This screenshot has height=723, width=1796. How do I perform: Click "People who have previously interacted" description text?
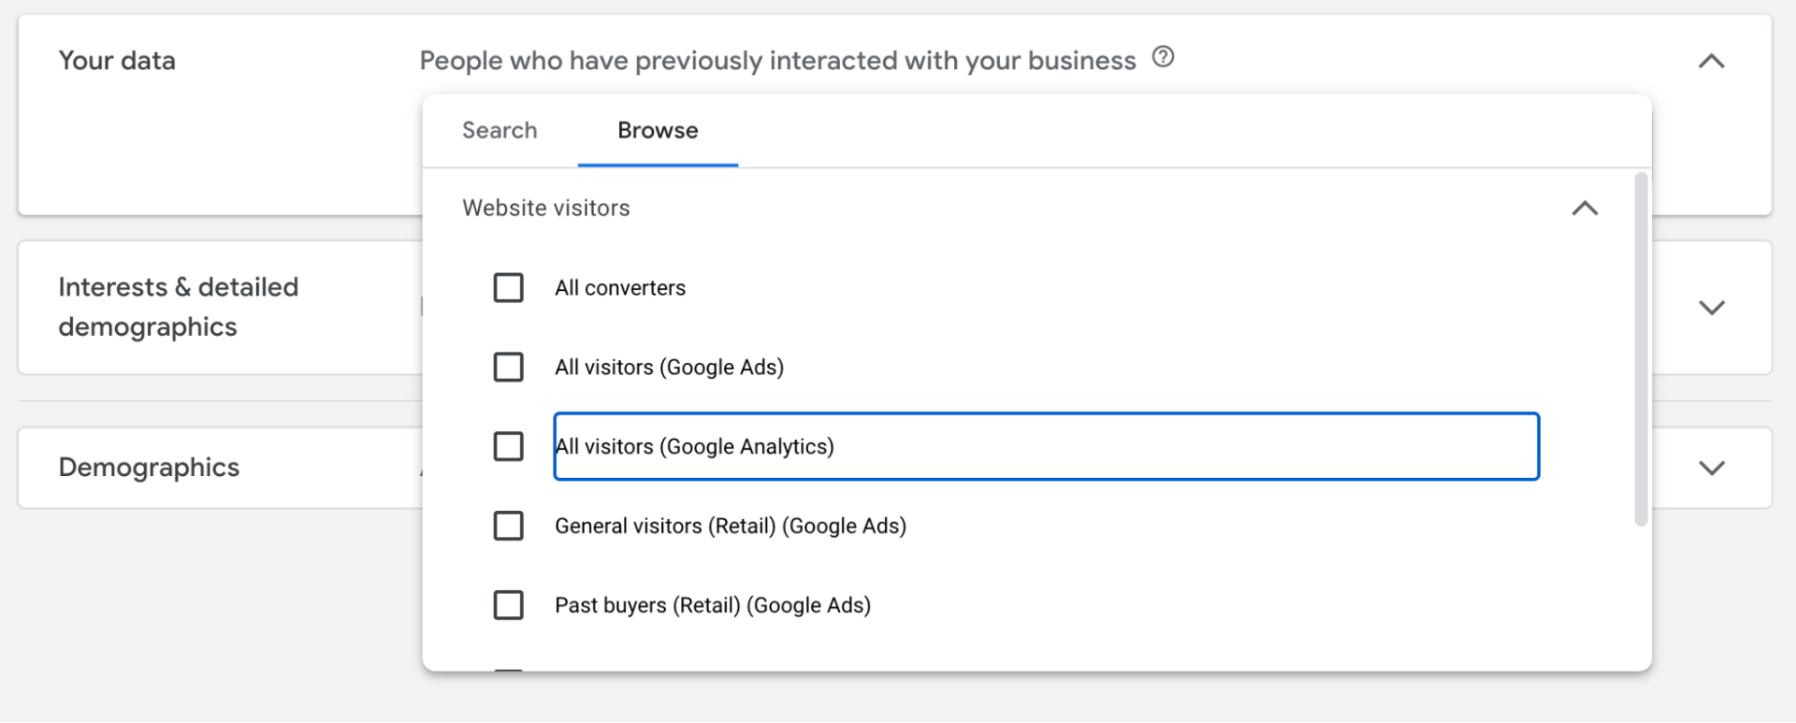click(776, 59)
